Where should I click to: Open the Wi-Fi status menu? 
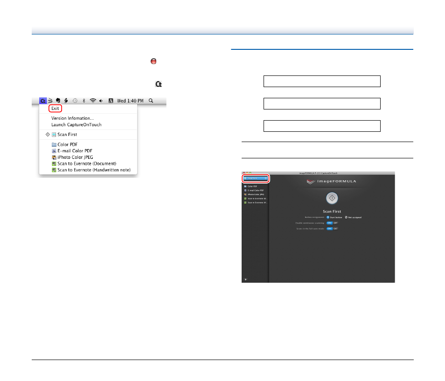93,101
